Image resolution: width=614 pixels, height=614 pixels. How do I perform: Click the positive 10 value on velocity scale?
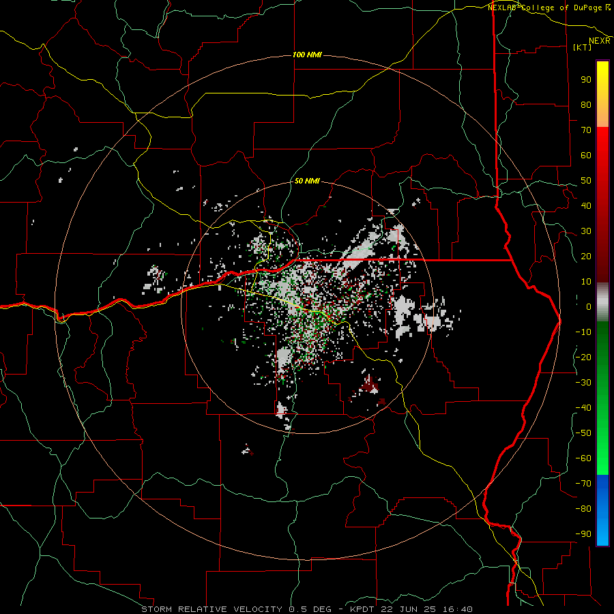click(586, 282)
